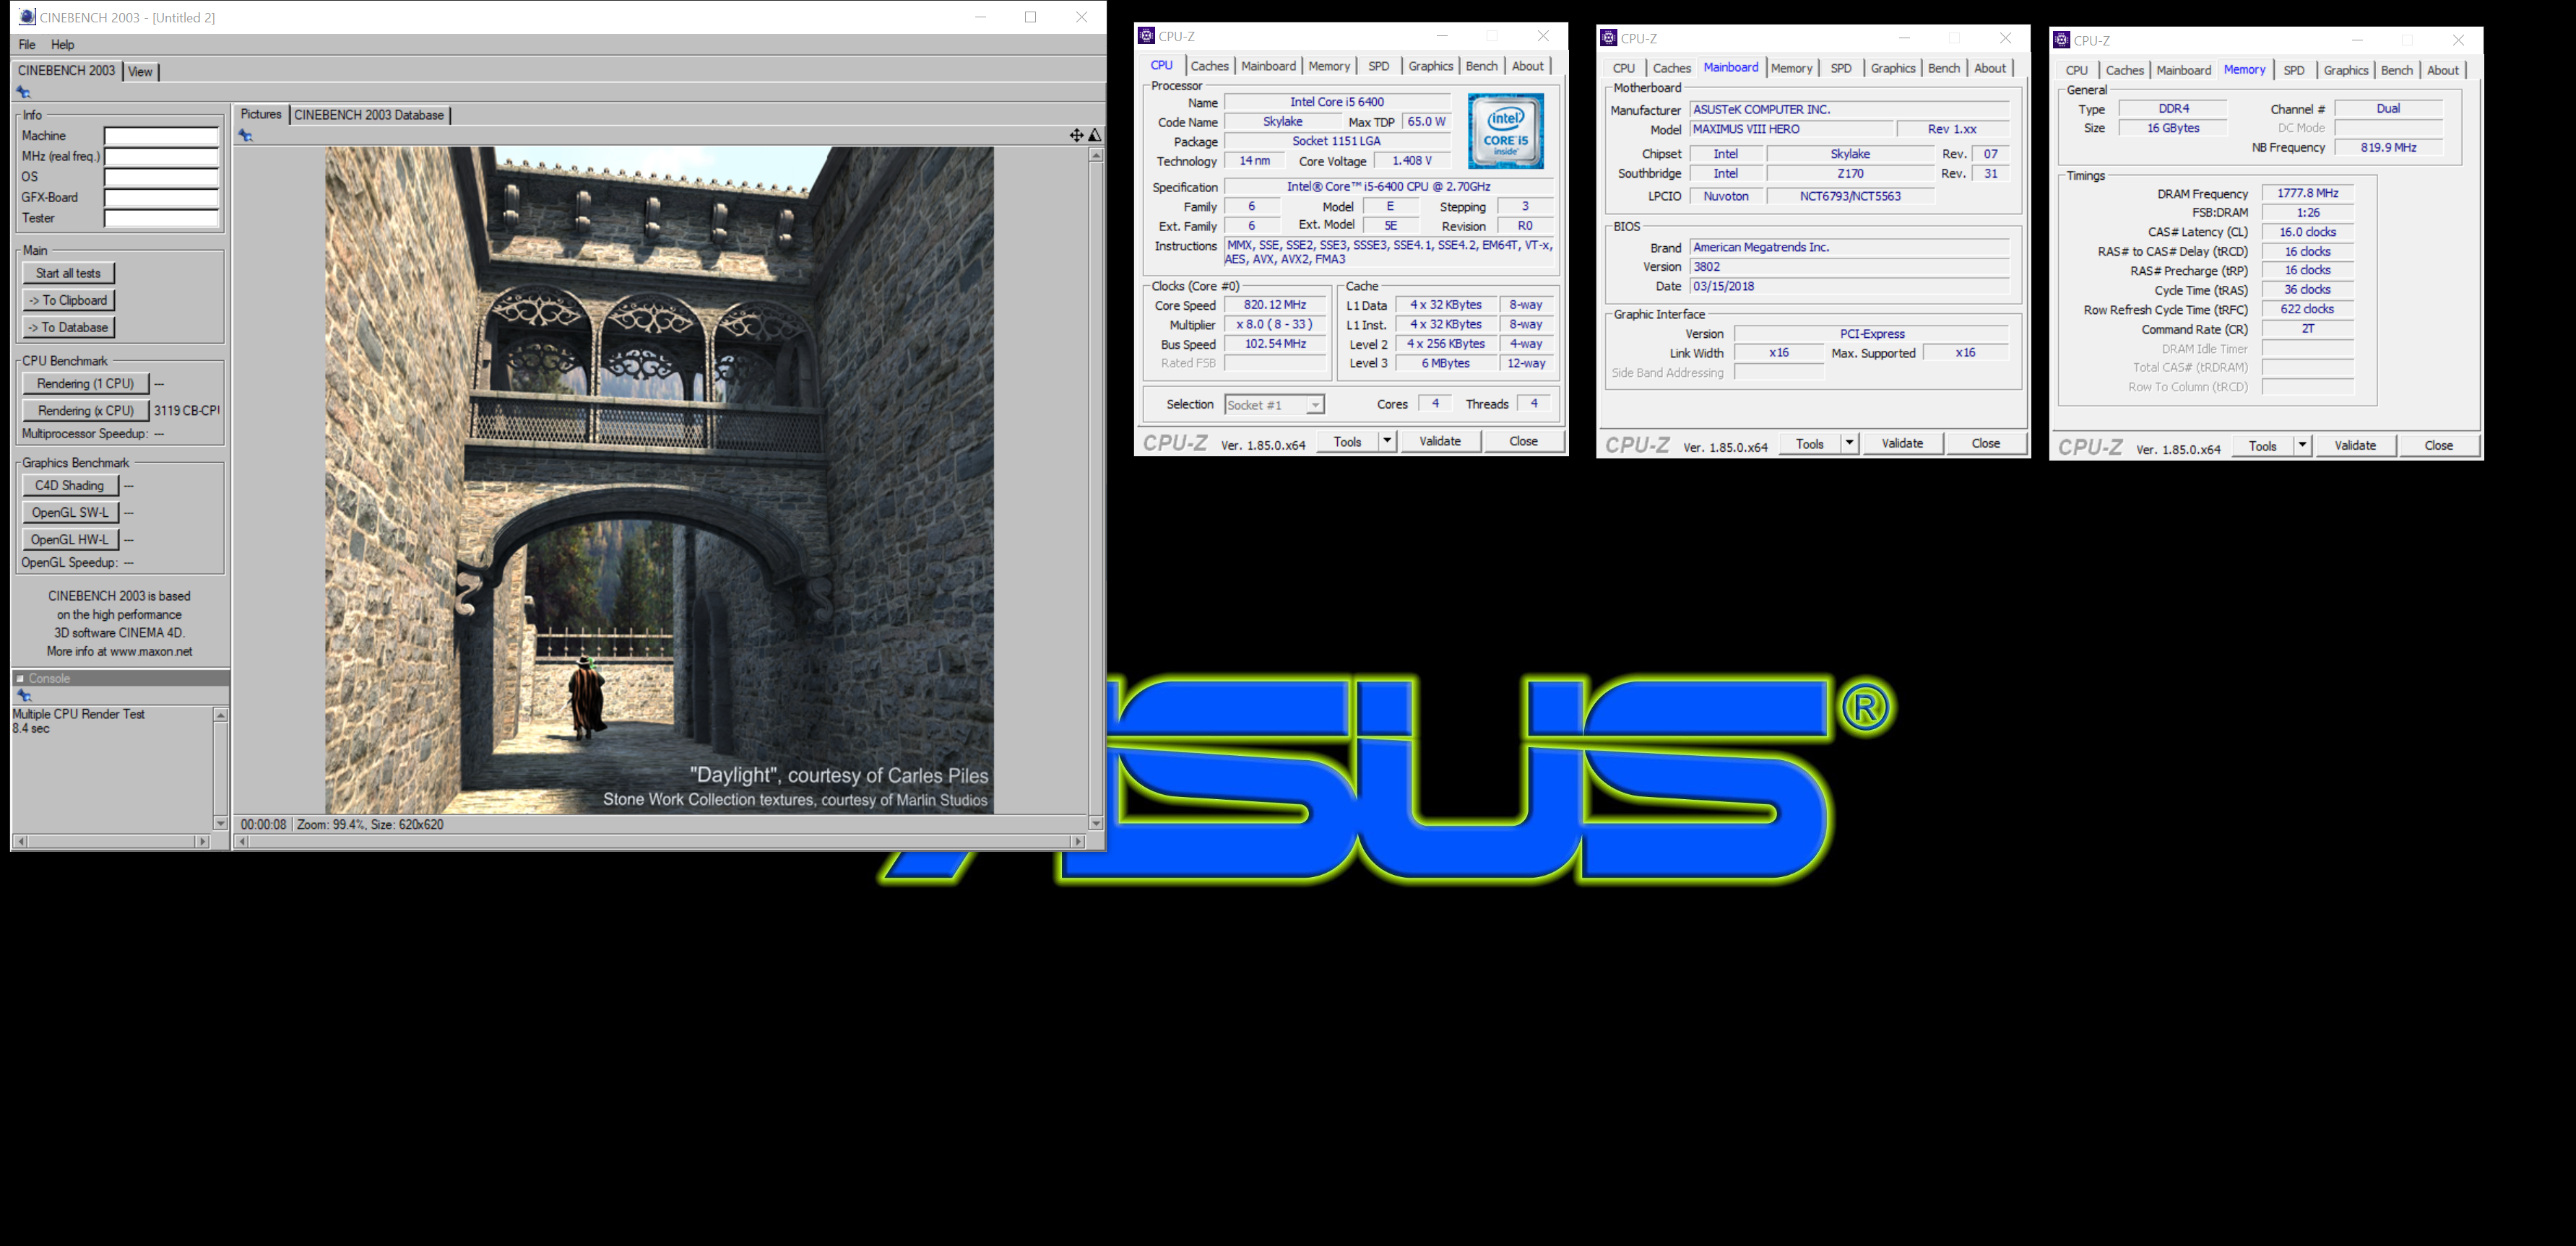Open the About tab in the CPU-Z Memory window
Screen dimensions: 2576x1246
pyautogui.click(x=2443, y=70)
